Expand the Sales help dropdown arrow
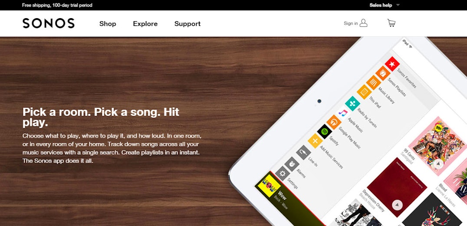 pyautogui.click(x=398, y=5)
